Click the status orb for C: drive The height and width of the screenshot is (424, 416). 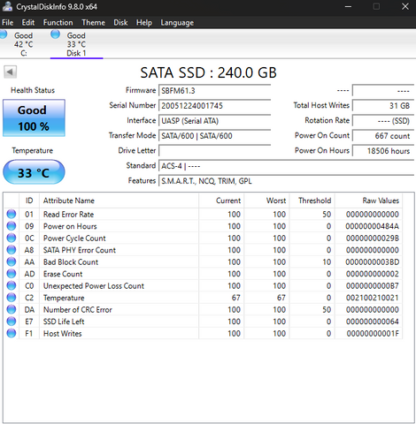3,34
